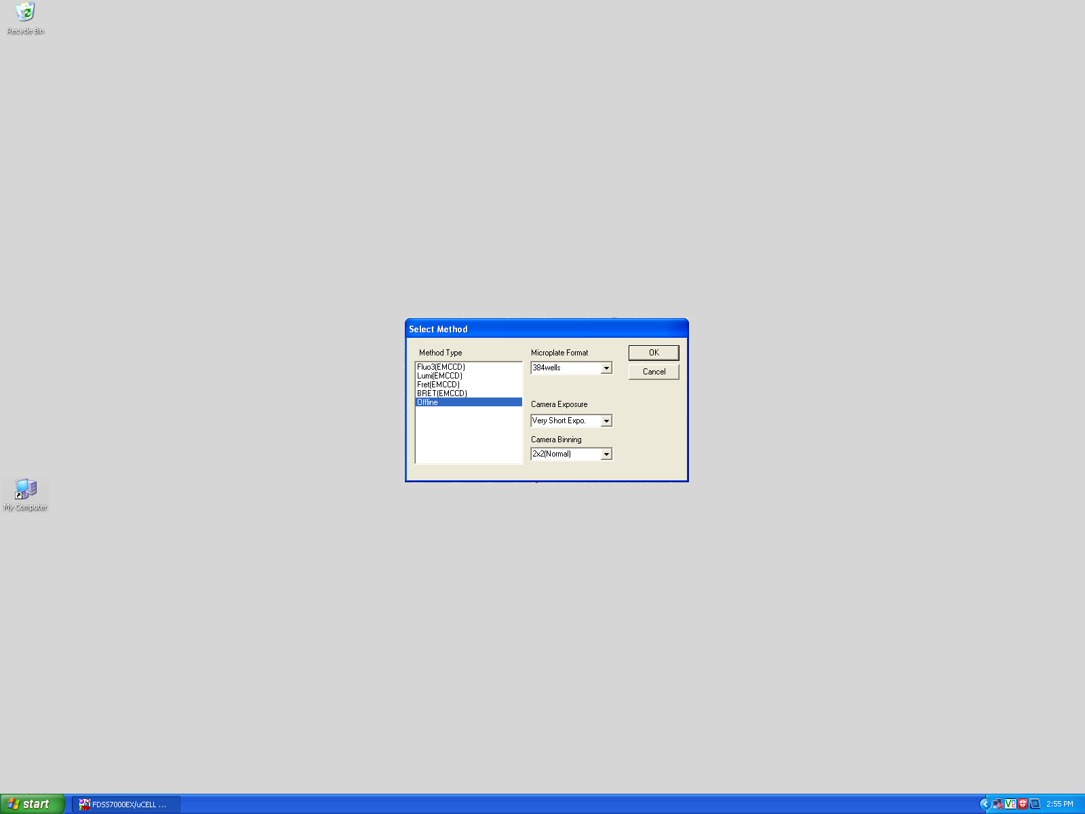Screen dimensions: 1085x814
Task: Choose BRET(EMCCD) from the Method Type list
Action: point(469,393)
